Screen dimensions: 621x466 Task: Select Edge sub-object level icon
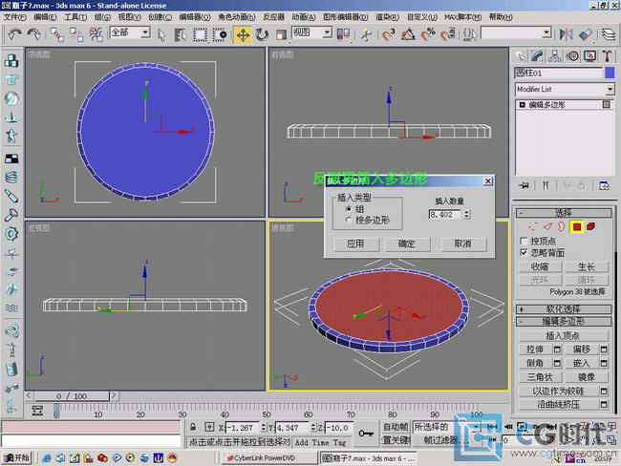[x=547, y=226]
